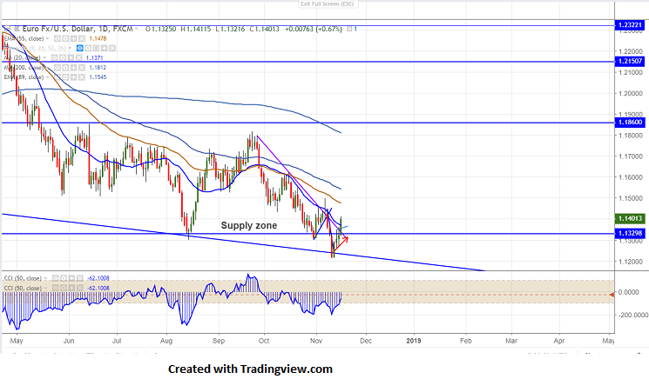This screenshot has height=379, width=649.
Task: Click the MA 20 value 1.1371
Action: tap(95, 57)
